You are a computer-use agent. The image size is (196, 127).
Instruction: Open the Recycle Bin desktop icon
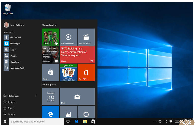(8, 9)
